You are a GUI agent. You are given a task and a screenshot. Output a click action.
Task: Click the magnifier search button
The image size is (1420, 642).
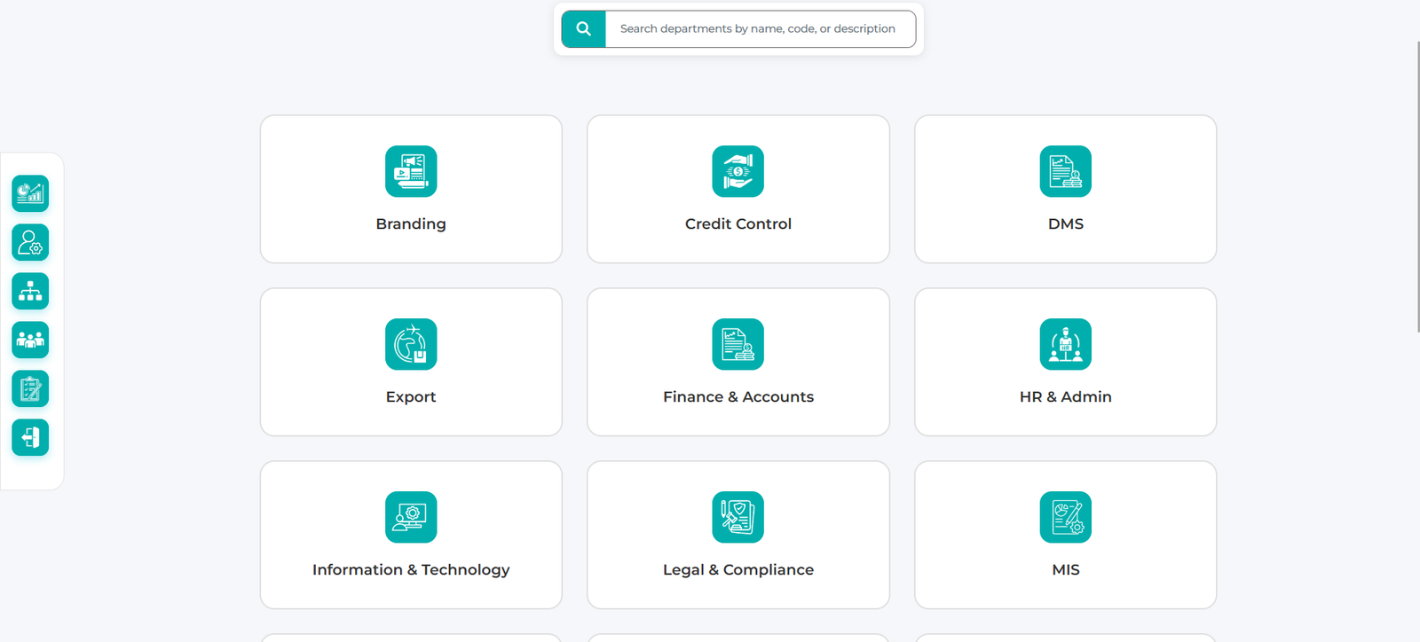point(583,29)
